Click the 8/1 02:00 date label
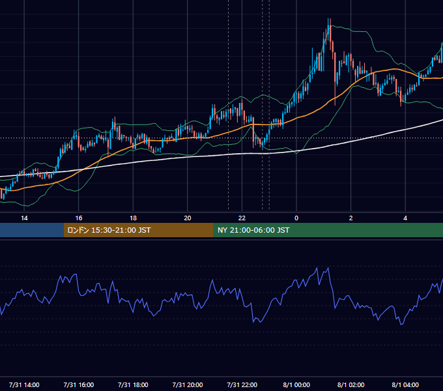 click(x=351, y=384)
